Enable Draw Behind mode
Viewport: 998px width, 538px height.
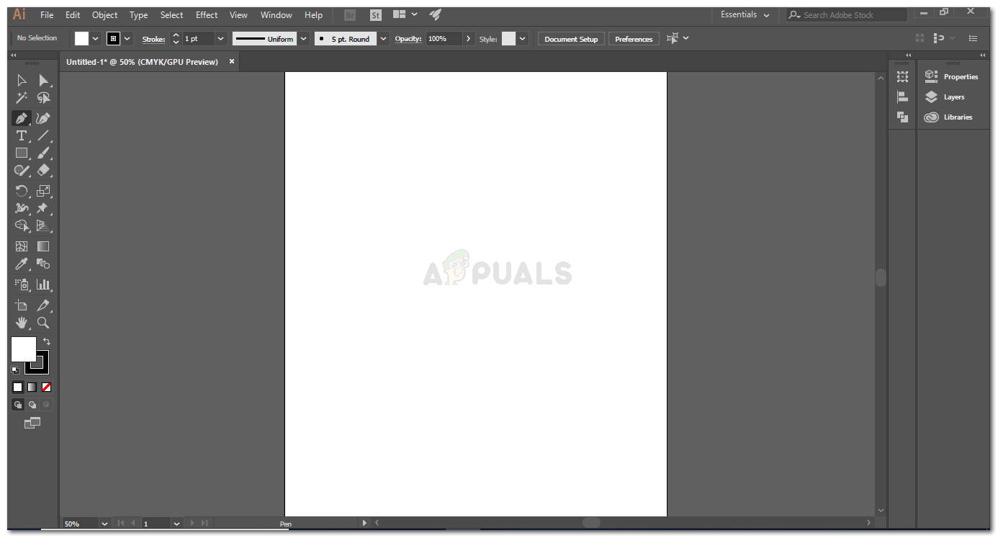click(x=32, y=405)
